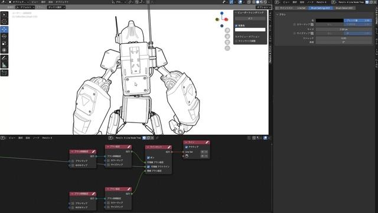Enable the ラインサイズ調整 checkbox
This screenshot has width=378, height=213.
coord(236,41)
